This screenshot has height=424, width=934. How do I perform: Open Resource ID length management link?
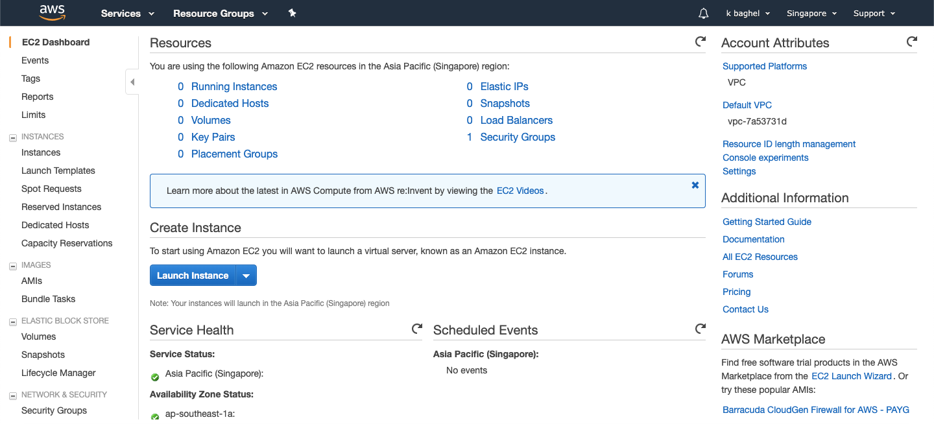point(789,144)
